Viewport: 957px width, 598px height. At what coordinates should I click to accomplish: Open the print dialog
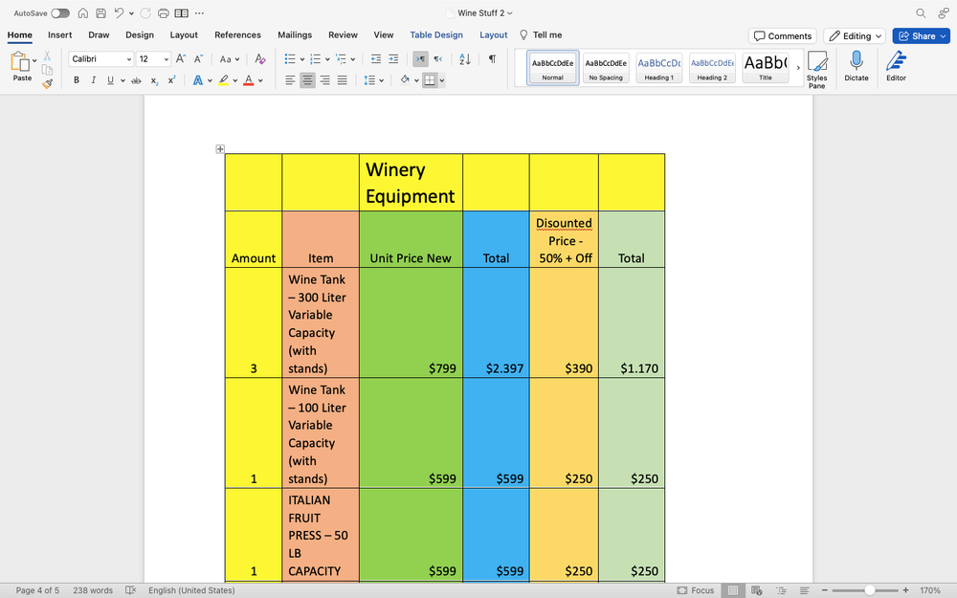(x=163, y=12)
